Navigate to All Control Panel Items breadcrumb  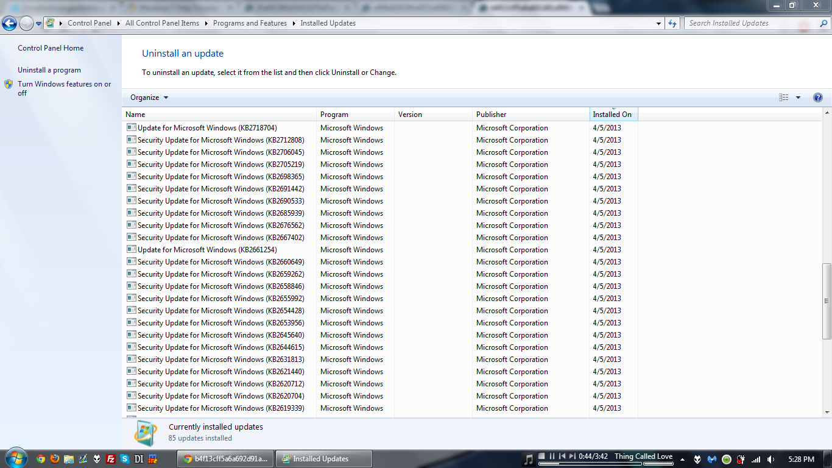click(x=162, y=23)
